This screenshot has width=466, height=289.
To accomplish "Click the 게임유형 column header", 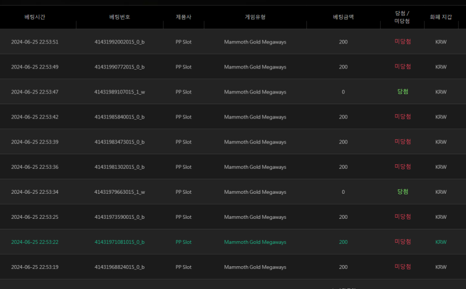I will pos(255,17).
